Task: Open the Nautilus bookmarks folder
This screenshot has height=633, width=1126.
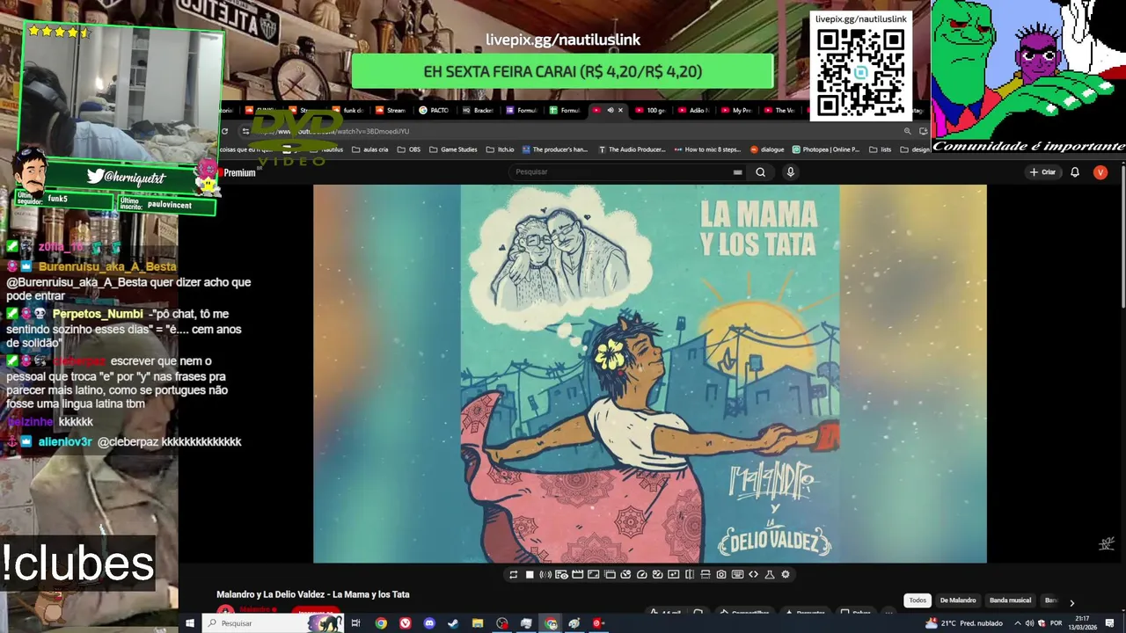Action: [326, 149]
